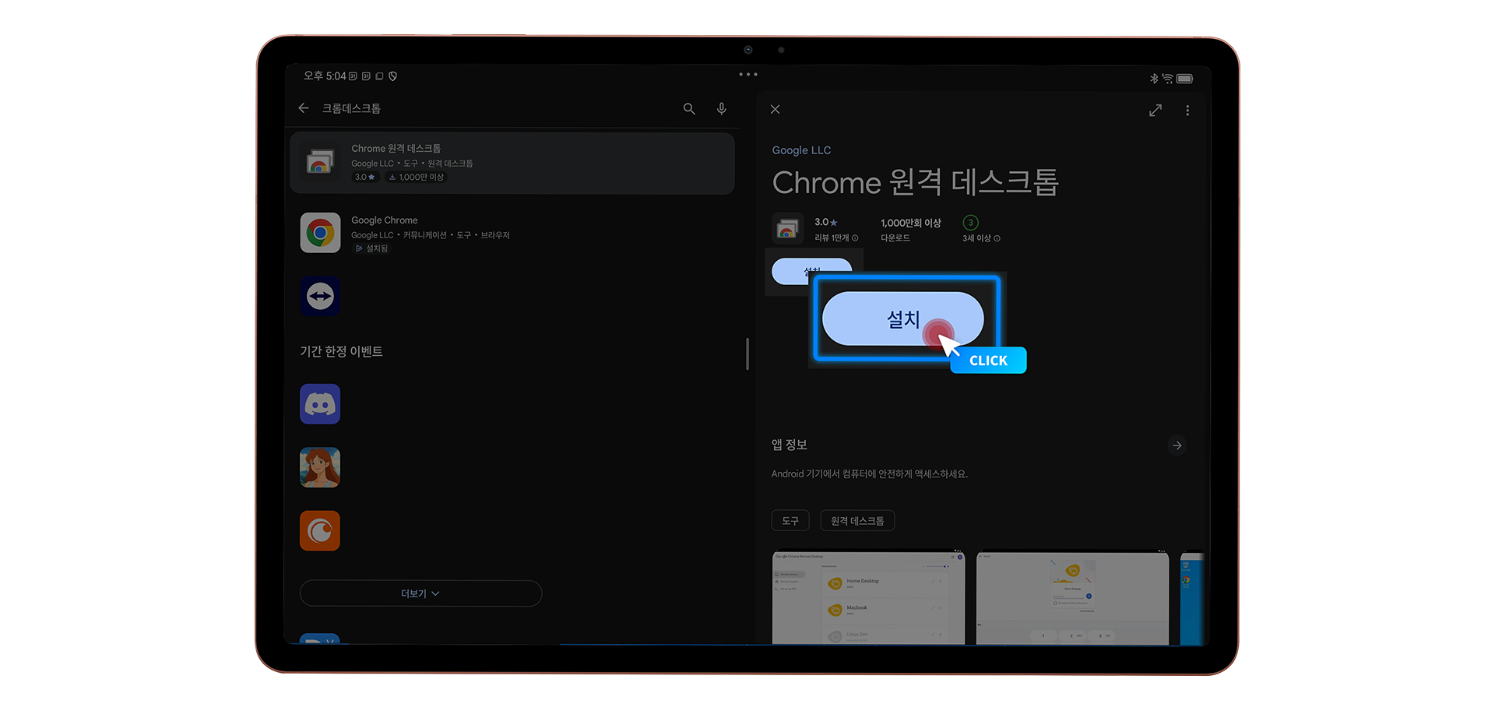Open the orange Crunchyroll app icon

click(320, 530)
